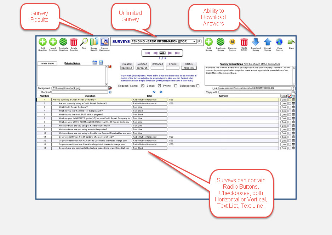
Task: Enable the Salesperson request checkbox
Action: pyautogui.click(x=198, y=86)
